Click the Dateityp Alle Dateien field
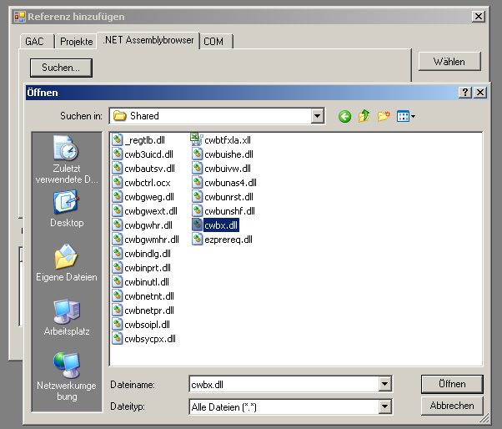Screen dimensions: 502x429 click(284, 407)
